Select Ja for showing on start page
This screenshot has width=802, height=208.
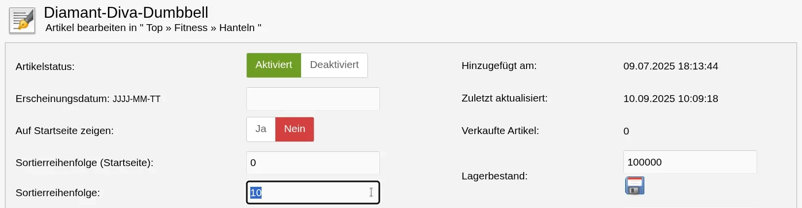pos(261,129)
